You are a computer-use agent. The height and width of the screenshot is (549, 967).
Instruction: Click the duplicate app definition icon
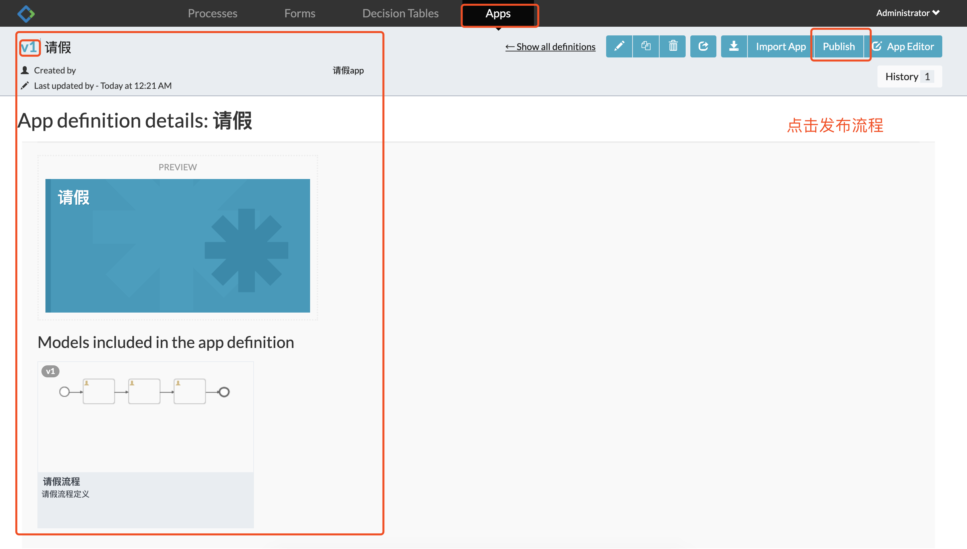[x=646, y=46]
